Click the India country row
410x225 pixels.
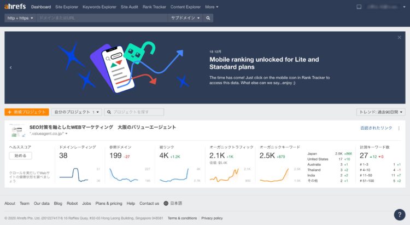330,175
